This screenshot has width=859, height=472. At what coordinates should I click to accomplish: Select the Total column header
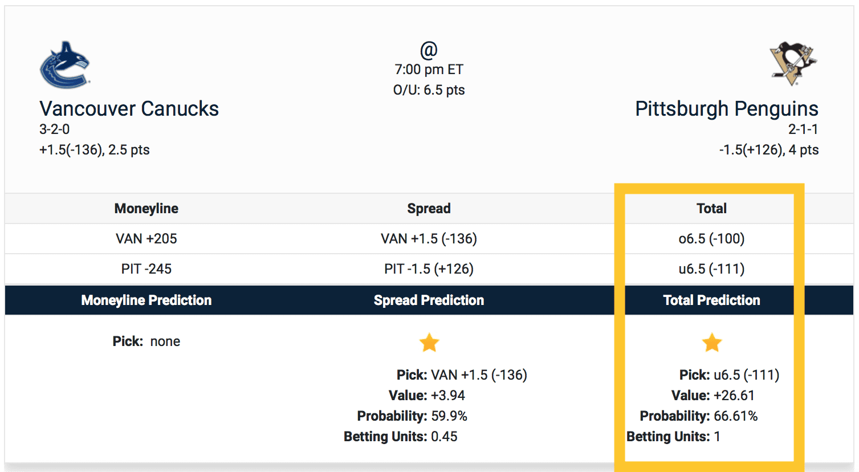[711, 209]
